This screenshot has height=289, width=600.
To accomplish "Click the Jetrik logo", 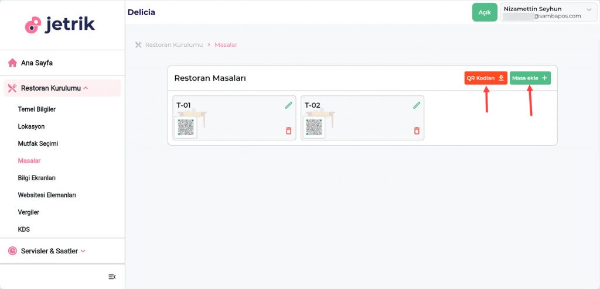I will point(60,25).
